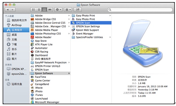Expand the EasyMP Network Projection arrow
This screenshot has width=176, height=106.
(69, 62)
